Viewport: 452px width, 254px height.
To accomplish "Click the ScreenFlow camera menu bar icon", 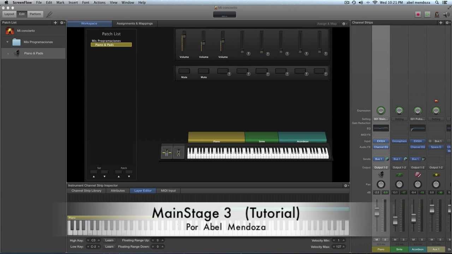I will [347, 2].
